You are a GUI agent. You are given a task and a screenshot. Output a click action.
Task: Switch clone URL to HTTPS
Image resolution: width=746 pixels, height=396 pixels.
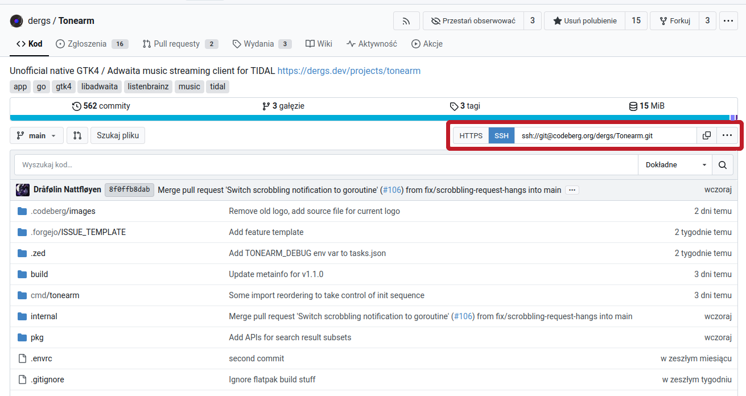pos(471,135)
